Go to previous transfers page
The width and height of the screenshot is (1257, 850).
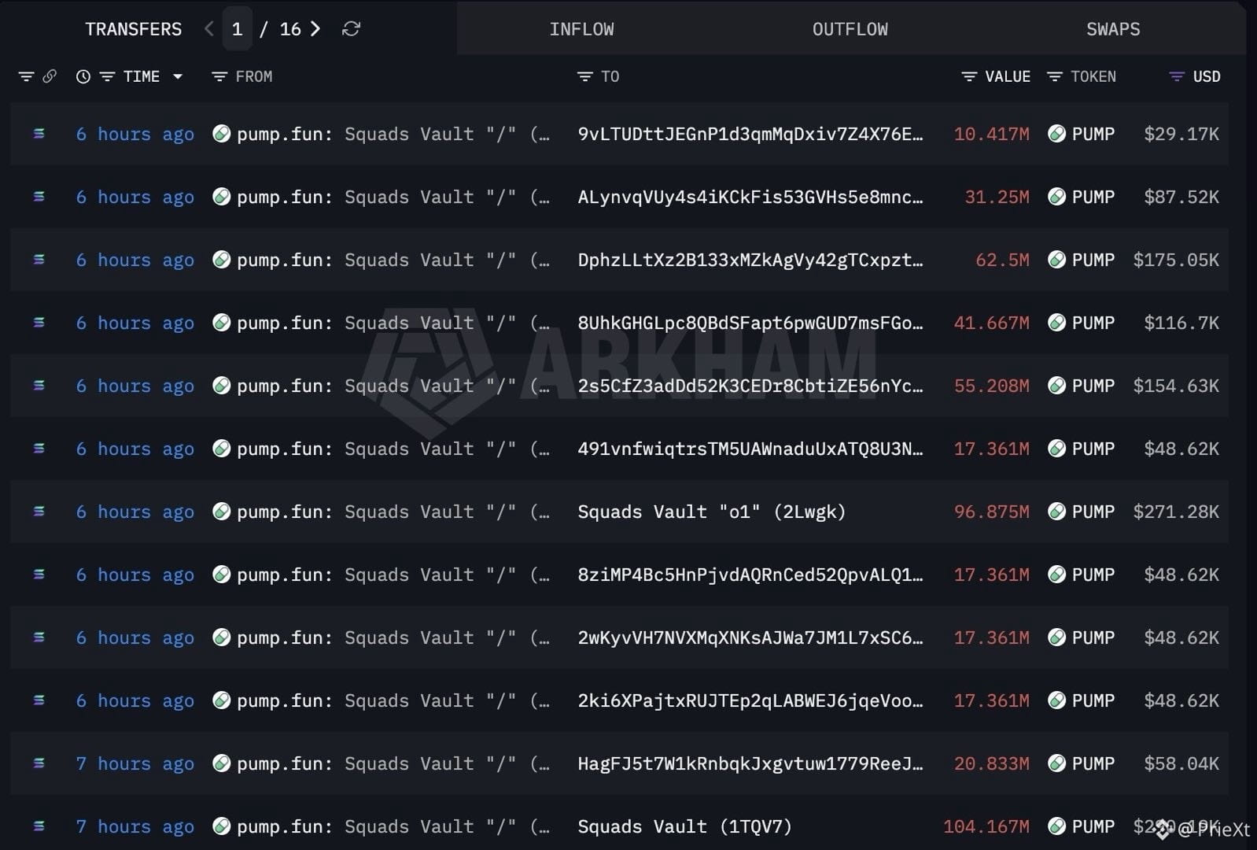[208, 29]
